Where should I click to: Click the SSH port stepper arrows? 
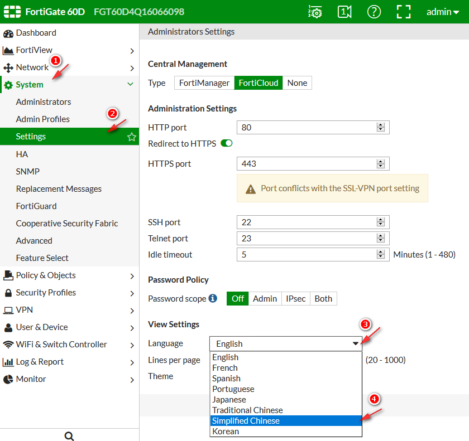380,222
